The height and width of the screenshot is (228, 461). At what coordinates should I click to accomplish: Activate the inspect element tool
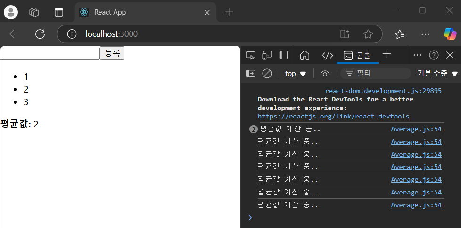[250, 55]
